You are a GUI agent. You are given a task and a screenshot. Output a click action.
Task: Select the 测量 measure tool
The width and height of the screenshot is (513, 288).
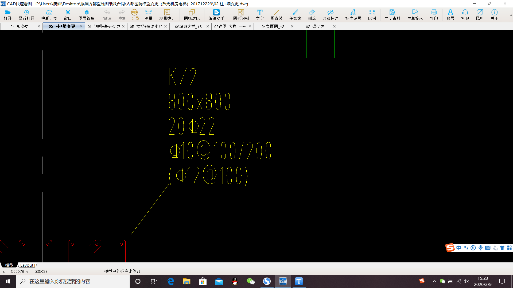coord(149,15)
